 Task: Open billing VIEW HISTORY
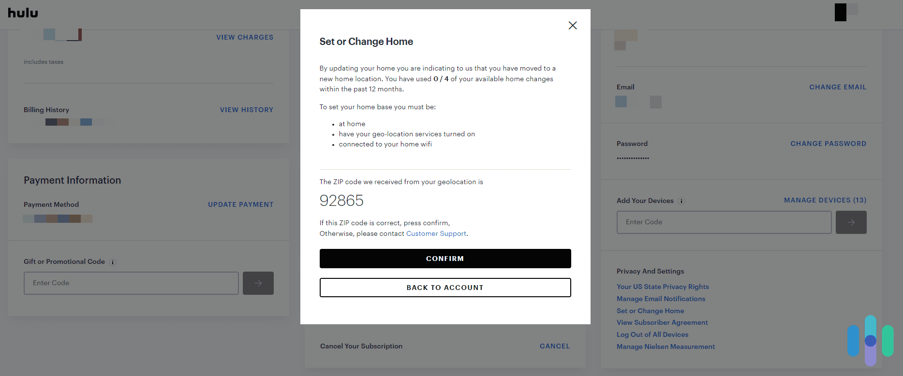(247, 110)
